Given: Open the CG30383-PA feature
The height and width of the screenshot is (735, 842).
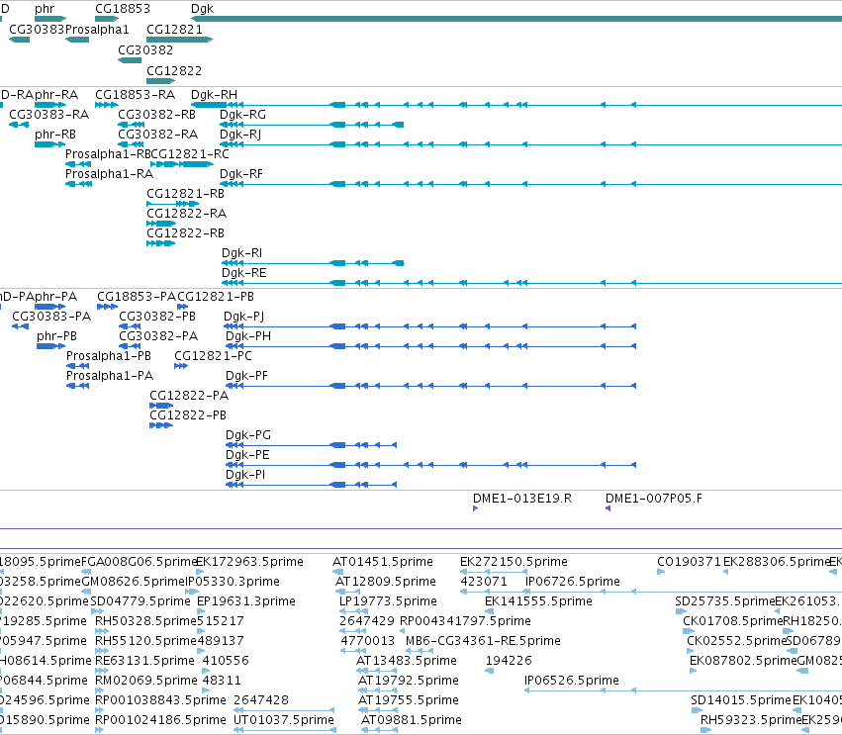Looking at the screenshot, I should [x=21, y=326].
